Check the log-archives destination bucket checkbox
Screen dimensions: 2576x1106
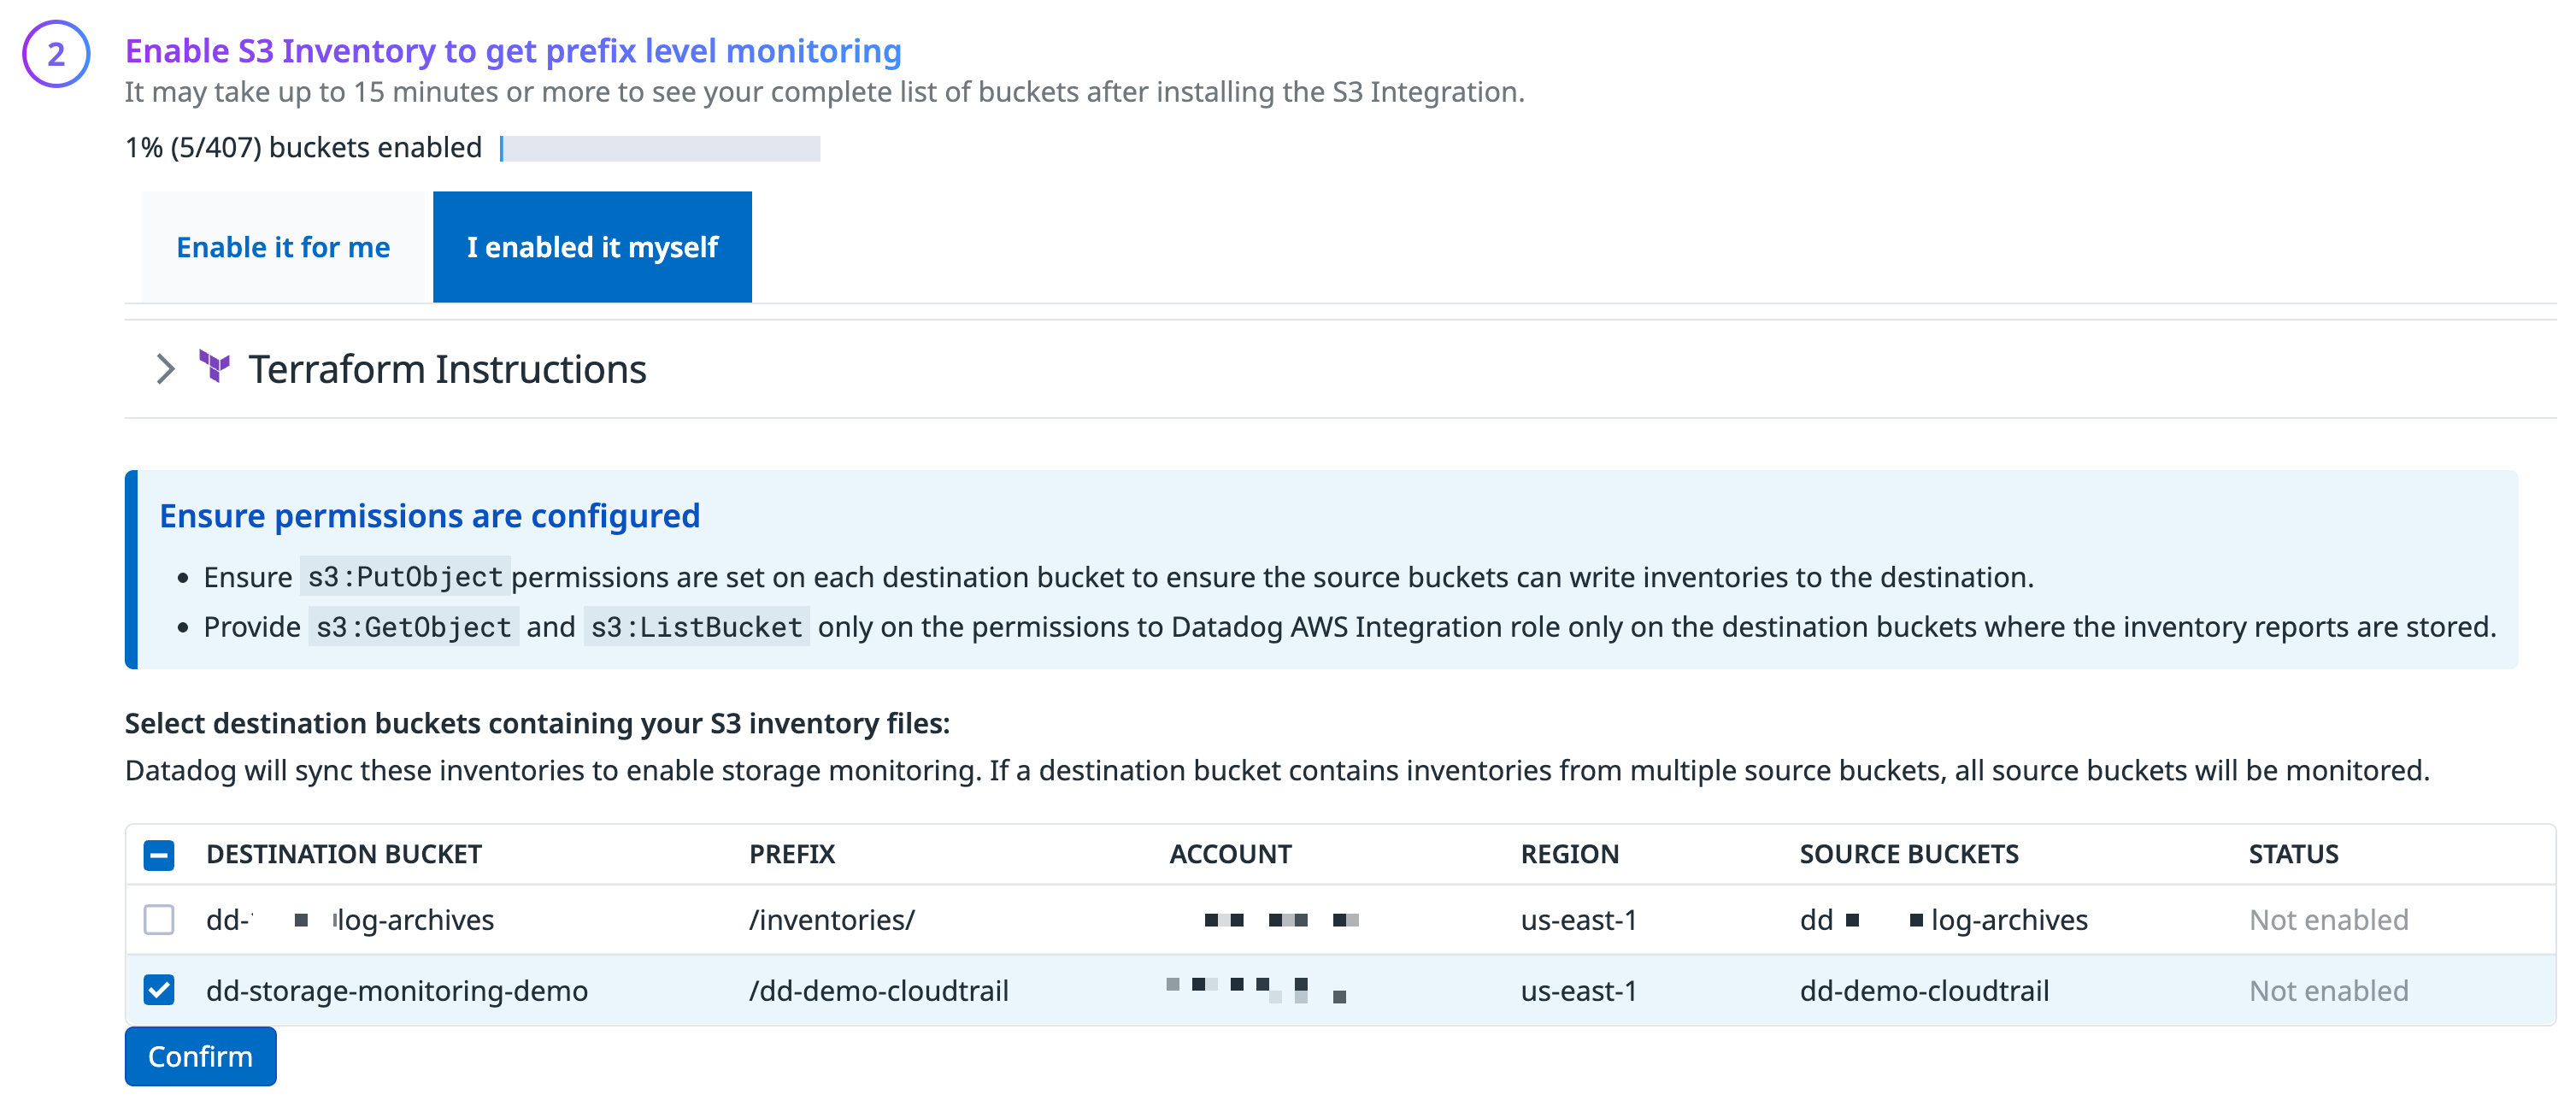coord(159,920)
